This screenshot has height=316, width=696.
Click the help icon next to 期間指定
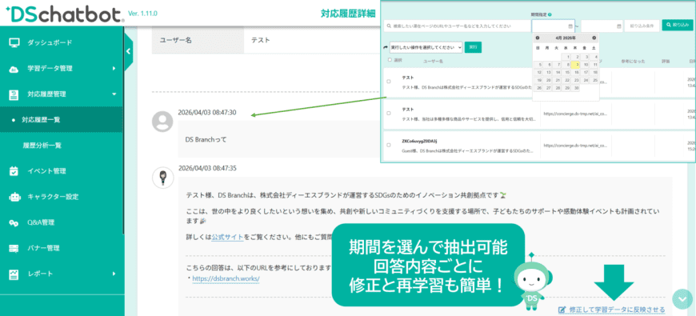coord(550,14)
